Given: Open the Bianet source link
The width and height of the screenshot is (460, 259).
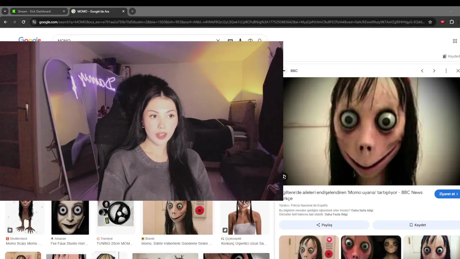Looking at the screenshot, I should tap(148, 238).
